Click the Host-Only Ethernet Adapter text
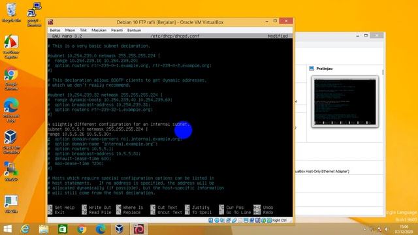Image resolution: width=418 pixels, height=235 pixels. click(322, 171)
